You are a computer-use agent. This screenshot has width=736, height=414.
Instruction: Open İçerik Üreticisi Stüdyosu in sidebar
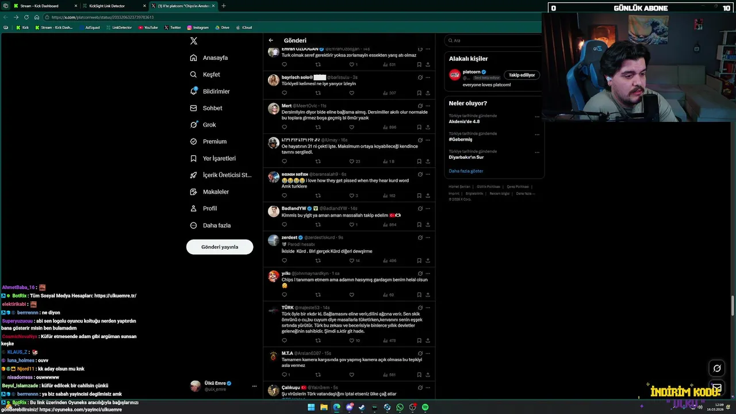(x=221, y=175)
